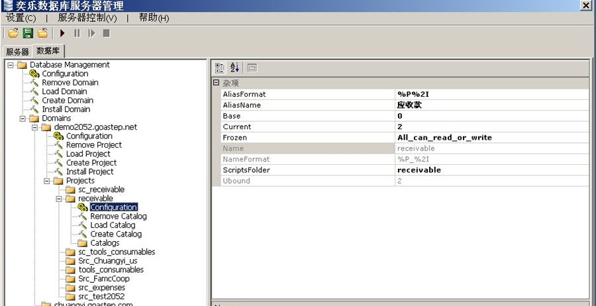Edit the ScriptsFolder value receivable
596x306 pixels.
pyautogui.click(x=492, y=170)
